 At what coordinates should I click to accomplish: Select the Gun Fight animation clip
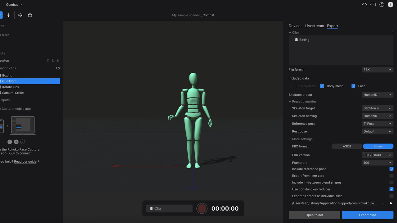(x=9, y=81)
